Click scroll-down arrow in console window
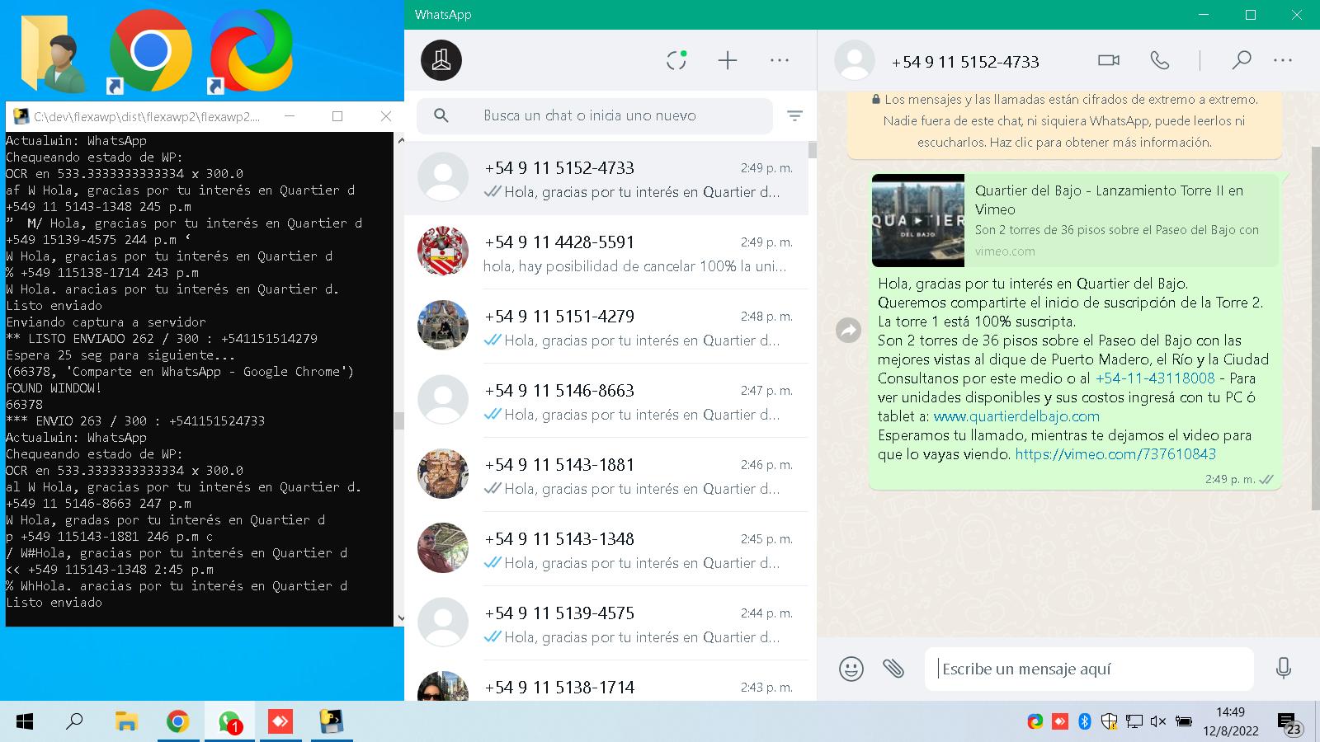The image size is (1320, 742). click(x=400, y=618)
